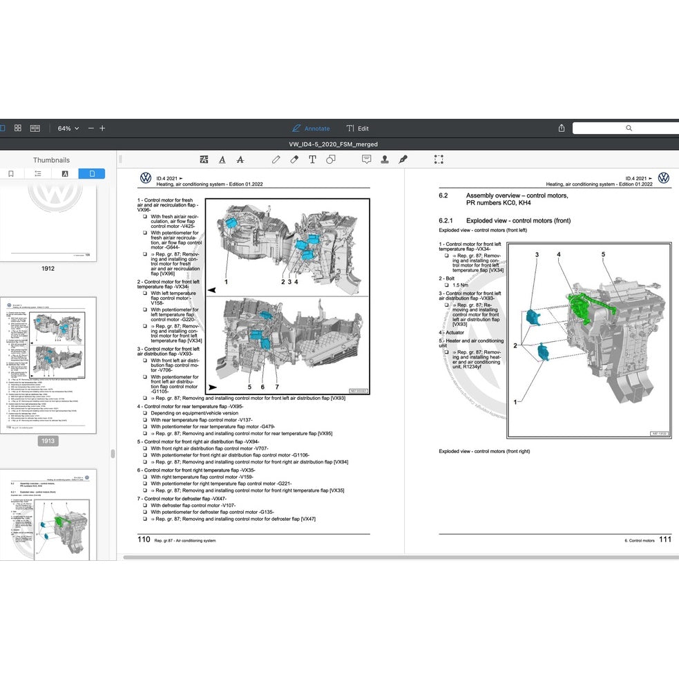The image size is (679, 679).
Task: Choose the underline text tool
Action: (x=222, y=160)
